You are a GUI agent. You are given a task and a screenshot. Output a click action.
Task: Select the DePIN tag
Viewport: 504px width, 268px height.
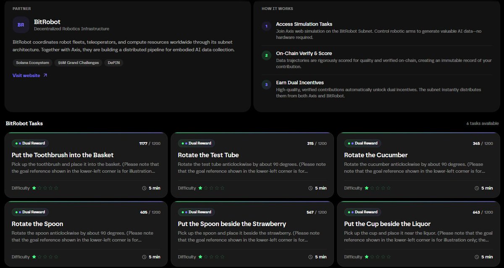click(x=114, y=62)
